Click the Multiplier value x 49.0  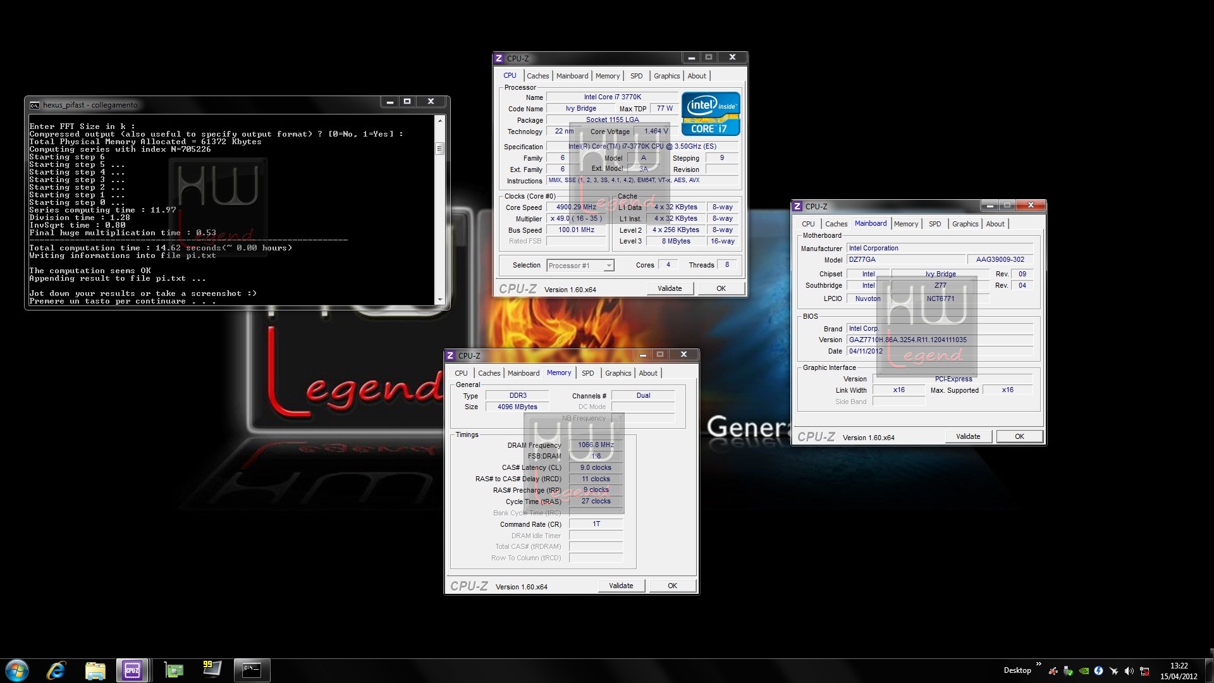(576, 218)
